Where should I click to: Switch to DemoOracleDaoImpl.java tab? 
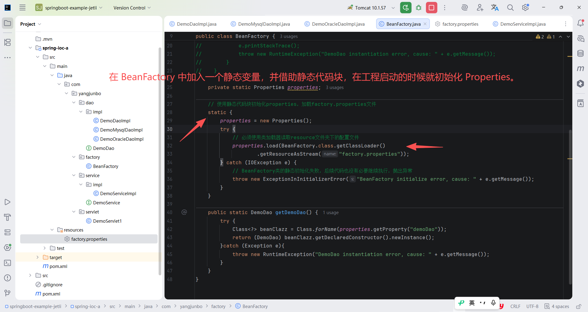pos(335,24)
